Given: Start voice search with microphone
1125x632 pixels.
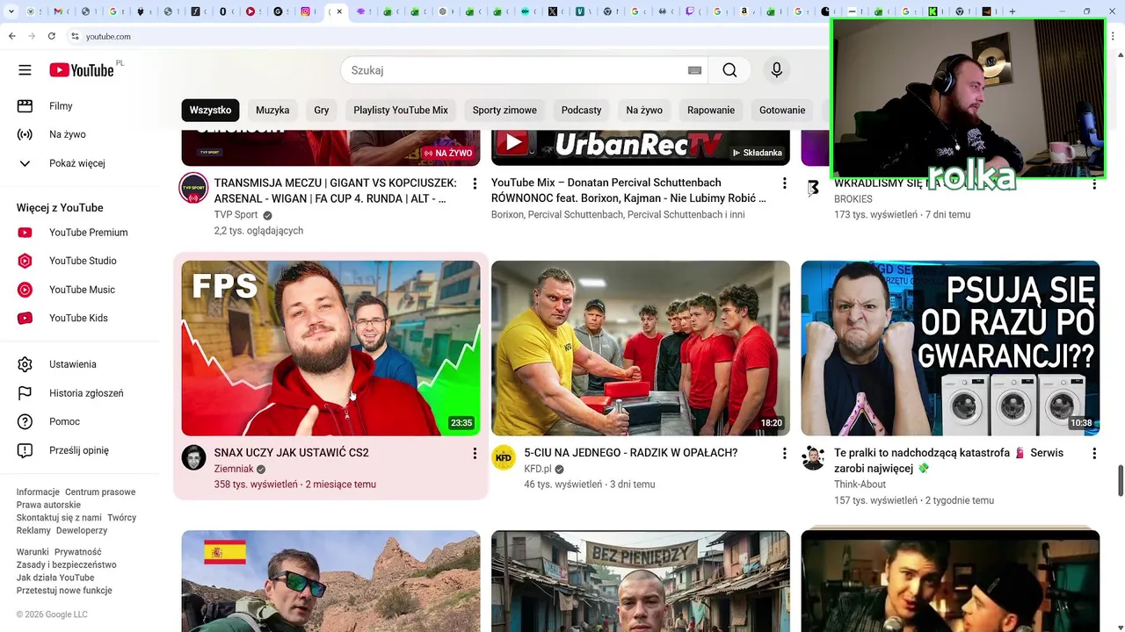Looking at the screenshot, I should pos(776,70).
